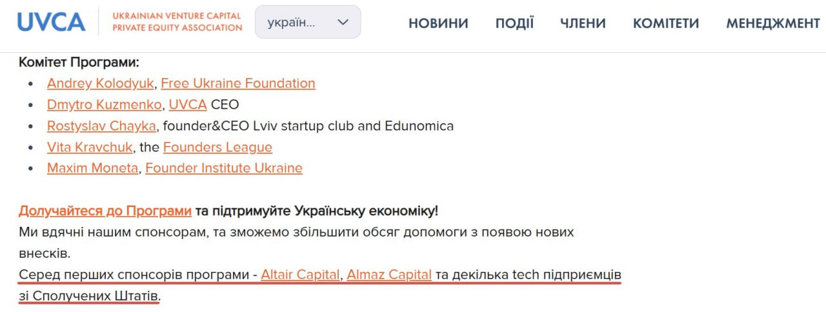
Task: Click the UVCA logo
Action: (x=52, y=22)
